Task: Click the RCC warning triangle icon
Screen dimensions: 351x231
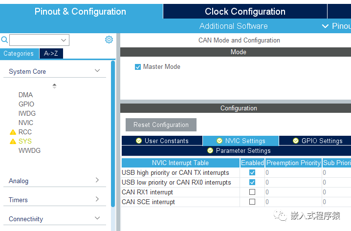Action: (13, 132)
